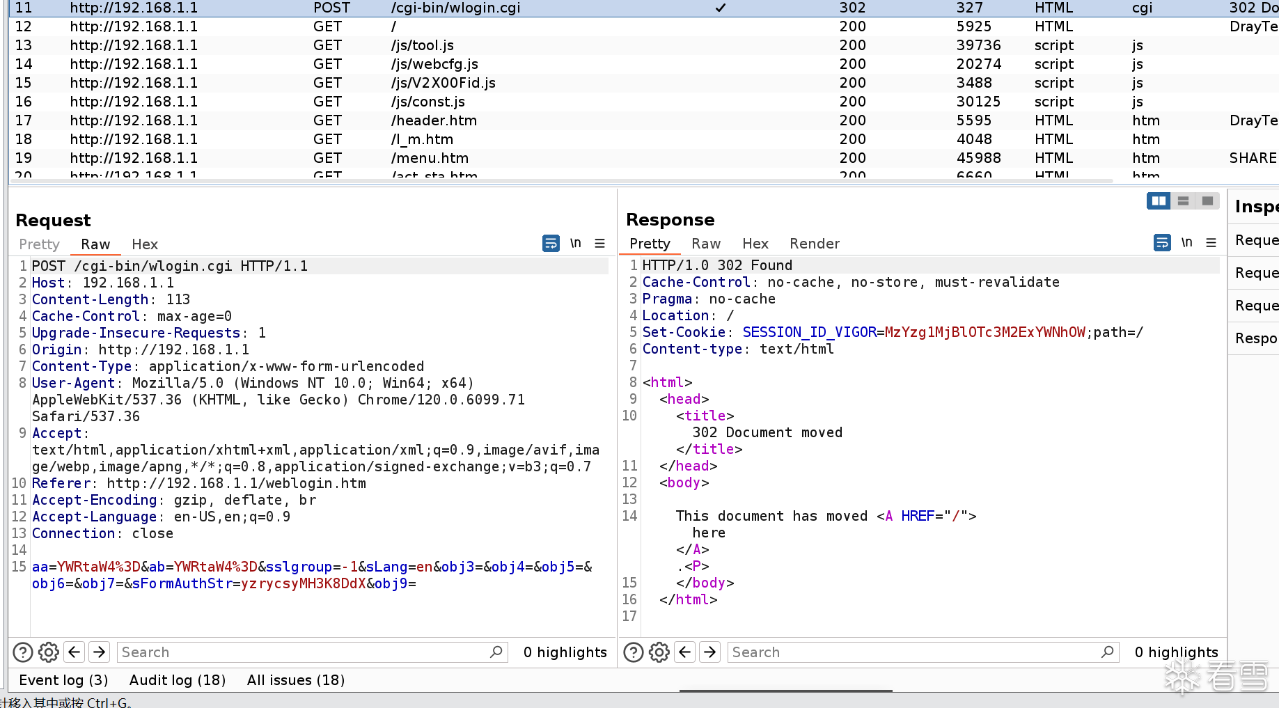Toggle non-printable characters \n in Request panel

pos(576,243)
